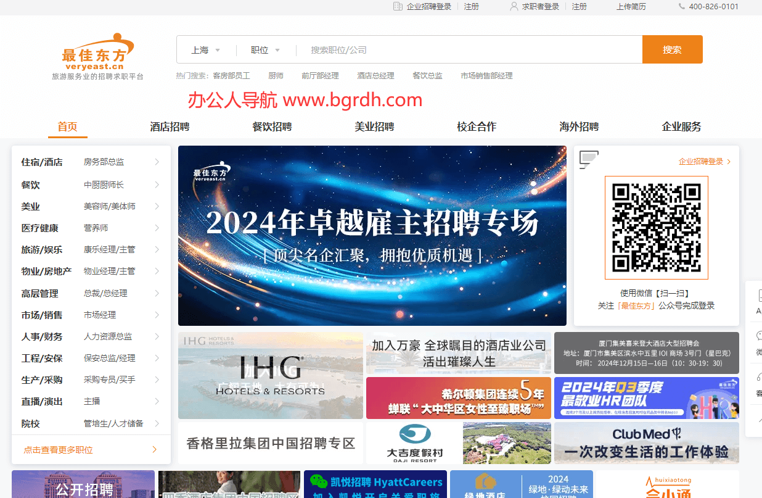
Task: Expand the 高层管理 category chevron
Action: click(157, 293)
